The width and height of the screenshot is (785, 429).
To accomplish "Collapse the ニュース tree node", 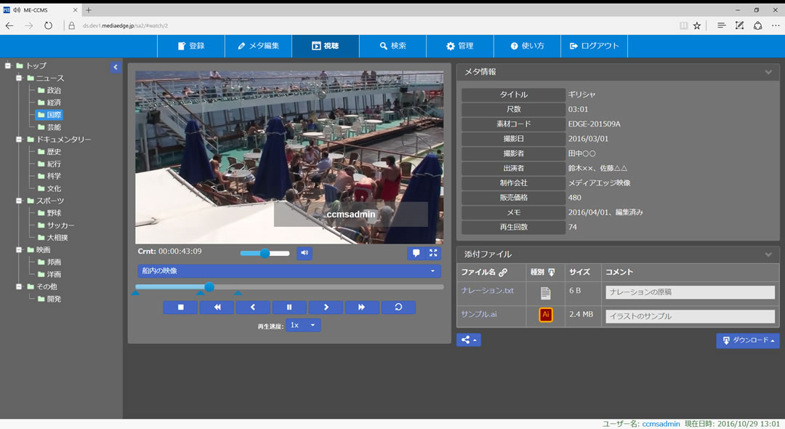I will 19,78.
